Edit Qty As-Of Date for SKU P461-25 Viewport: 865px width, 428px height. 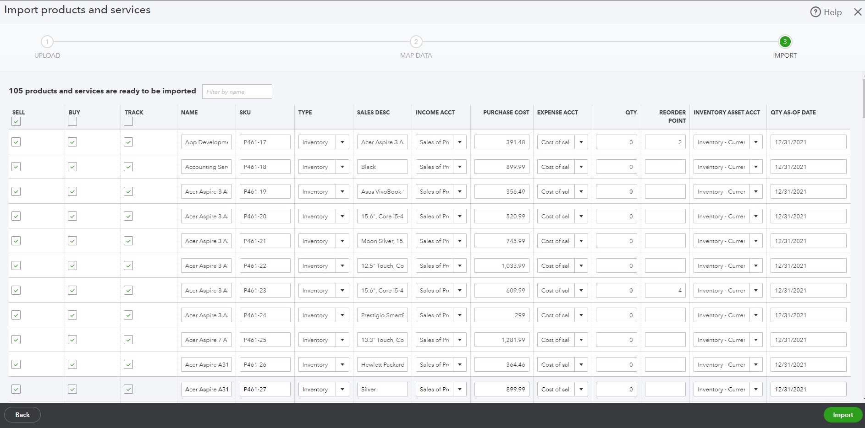click(809, 340)
